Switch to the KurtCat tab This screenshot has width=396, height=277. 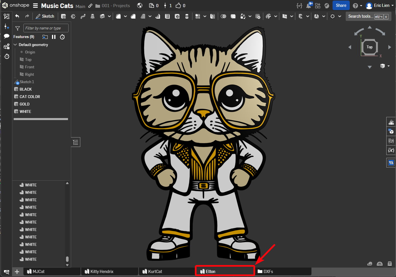point(167,272)
